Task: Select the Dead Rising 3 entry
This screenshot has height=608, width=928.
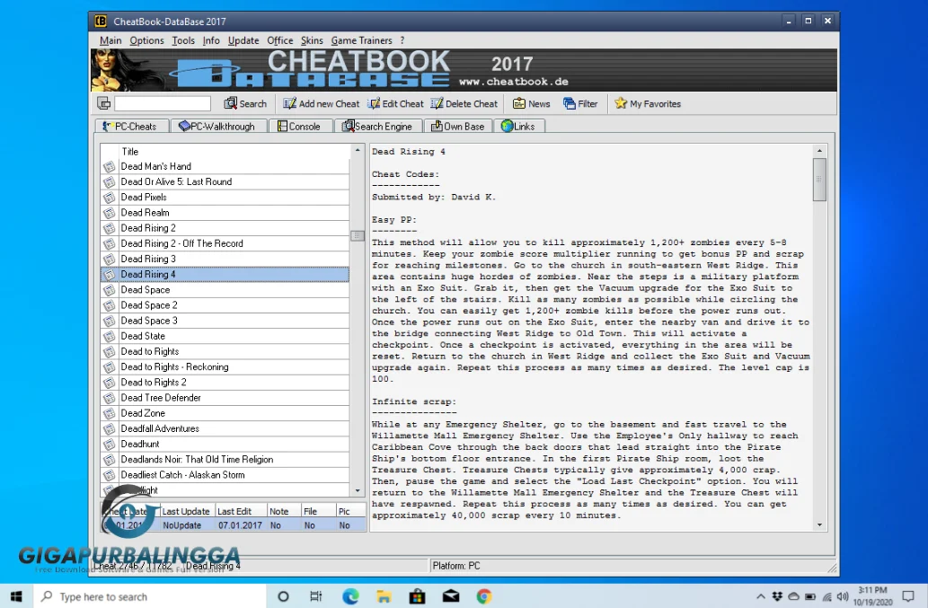Action: (225, 259)
